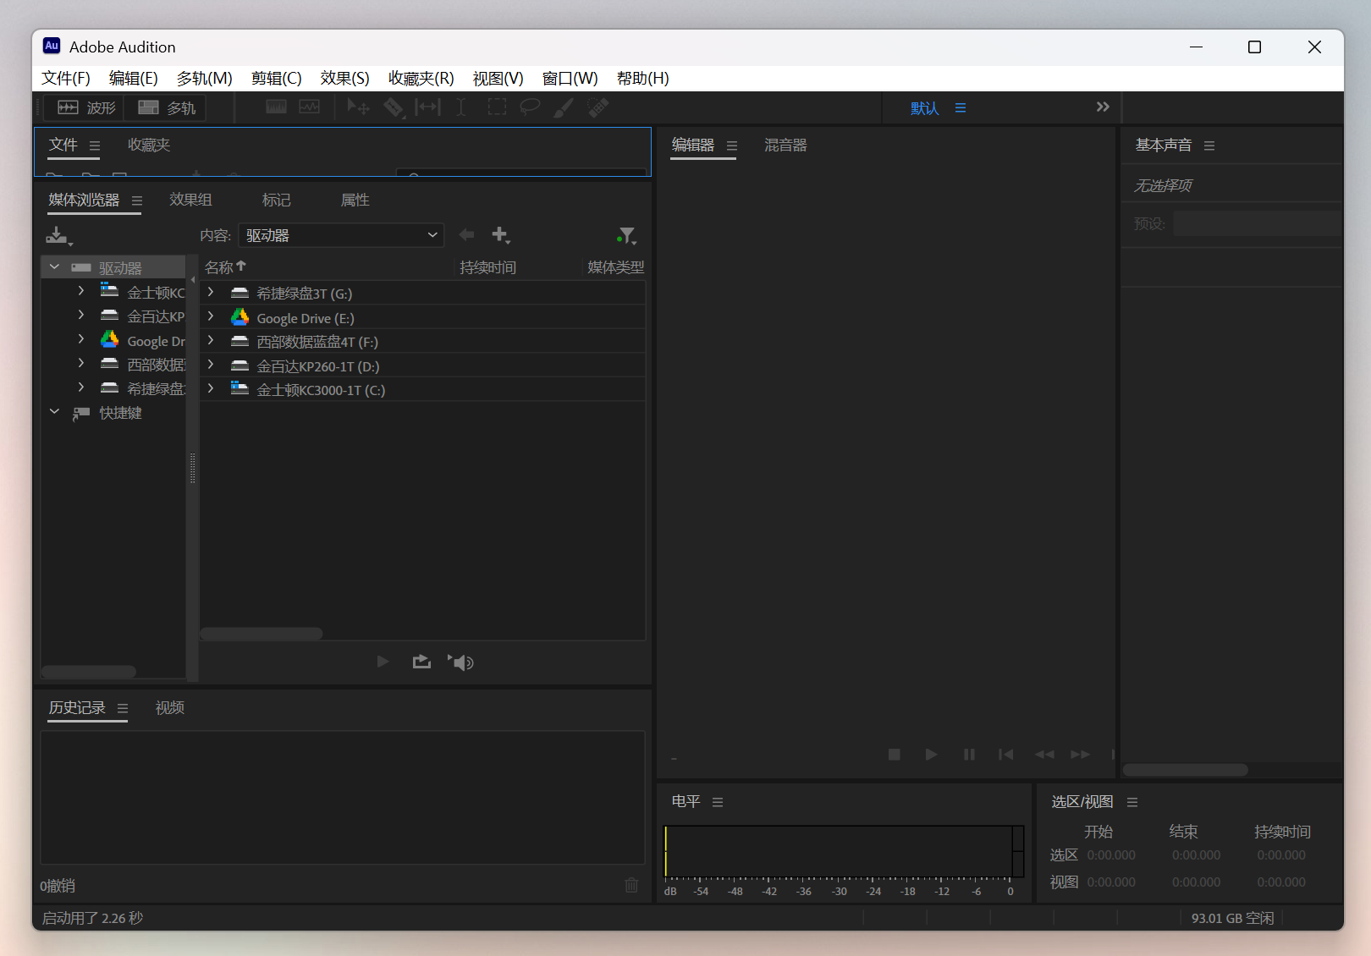
Task: Open the 内容 驱动器 dropdown
Action: [x=341, y=235]
